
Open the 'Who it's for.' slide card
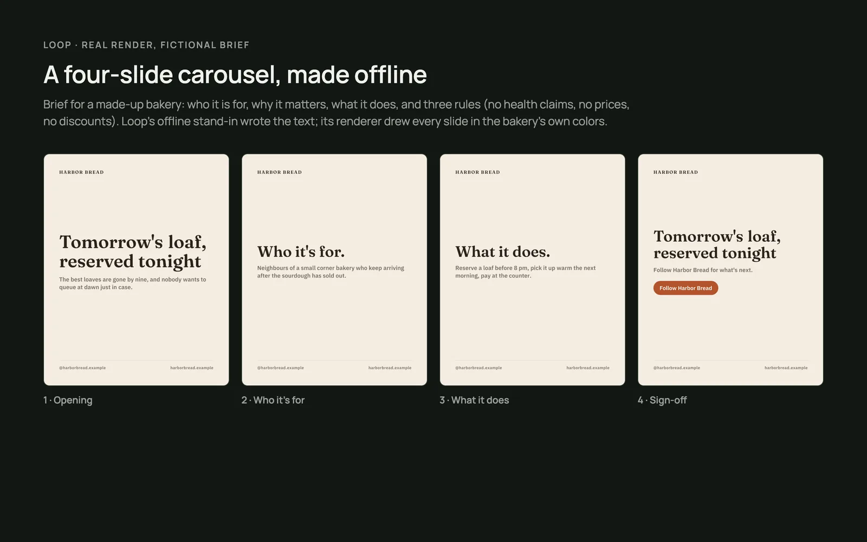tap(334, 270)
